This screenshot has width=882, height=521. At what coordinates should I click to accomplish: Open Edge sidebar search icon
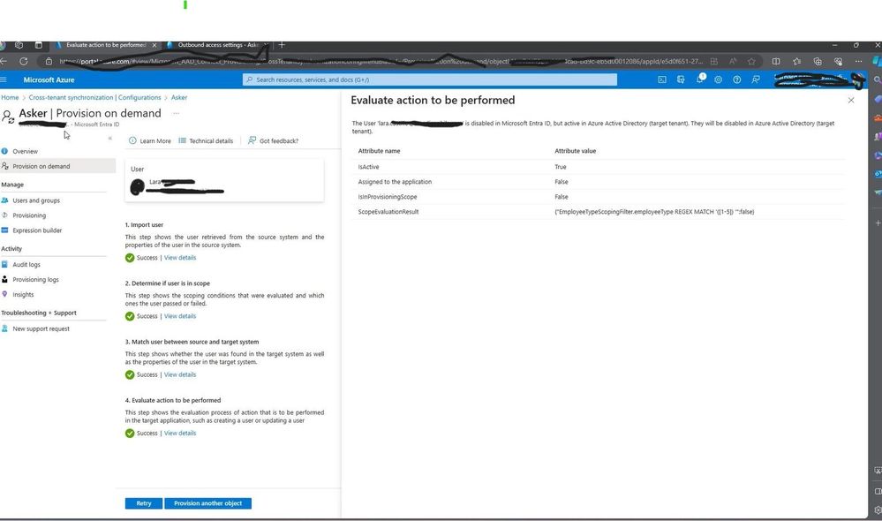[878, 80]
